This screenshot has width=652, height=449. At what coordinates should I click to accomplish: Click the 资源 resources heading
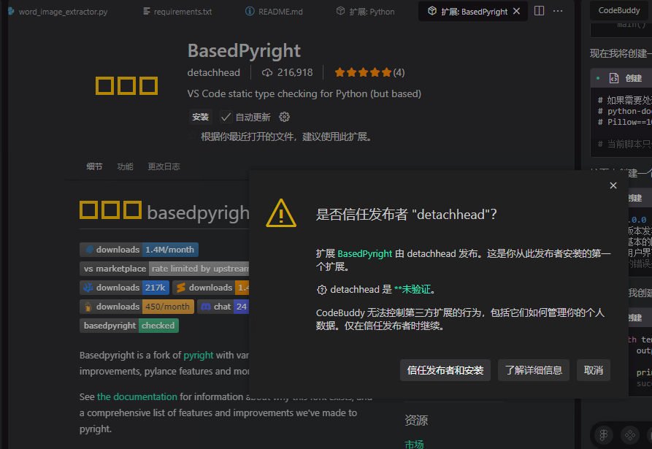416,421
